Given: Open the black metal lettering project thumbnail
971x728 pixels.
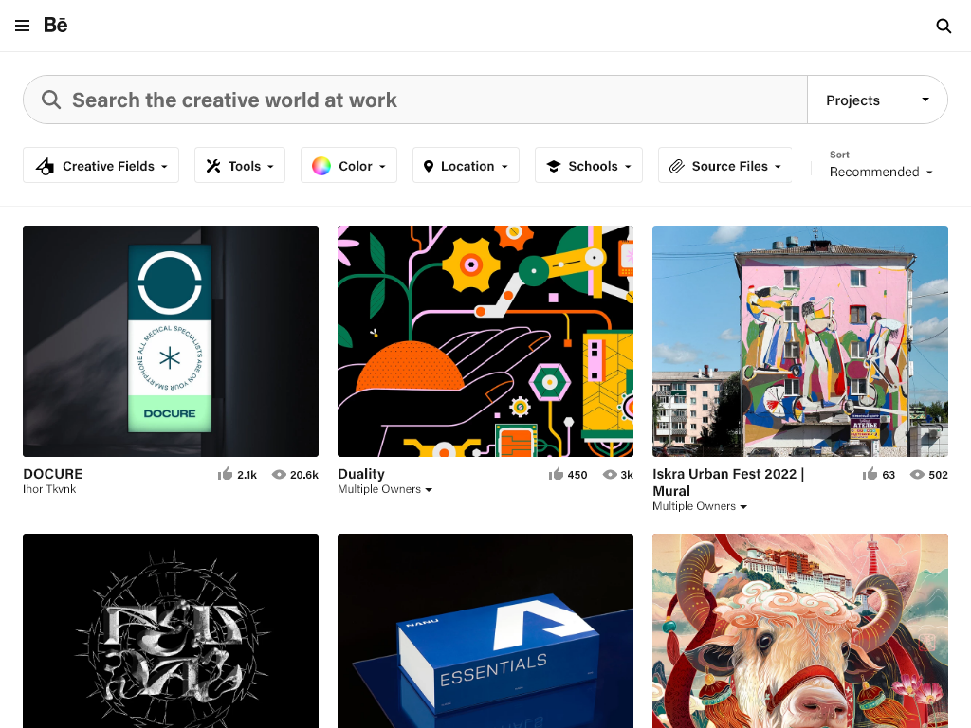Looking at the screenshot, I should pyautogui.click(x=171, y=630).
